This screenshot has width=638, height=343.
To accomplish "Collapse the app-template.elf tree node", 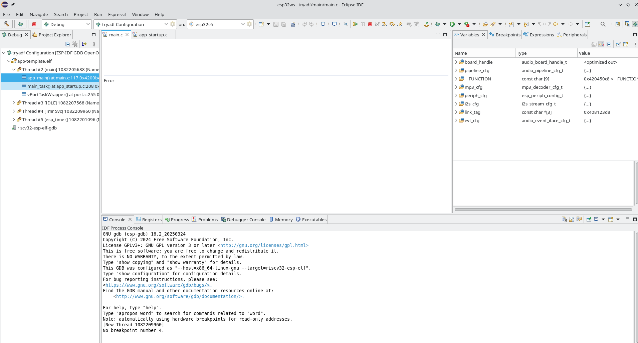I will 9,61.
